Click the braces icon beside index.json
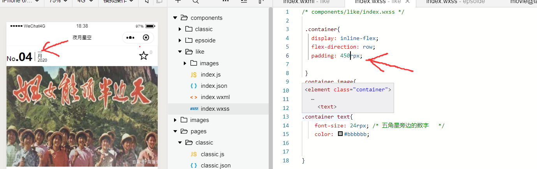The width and height of the screenshot is (537, 169). point(193,86)
